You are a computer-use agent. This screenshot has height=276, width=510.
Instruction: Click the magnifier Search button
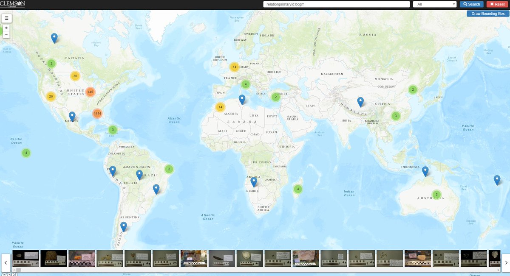(x=471, y=4)
